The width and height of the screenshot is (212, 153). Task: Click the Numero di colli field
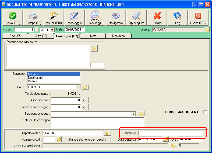click(49, 139)
